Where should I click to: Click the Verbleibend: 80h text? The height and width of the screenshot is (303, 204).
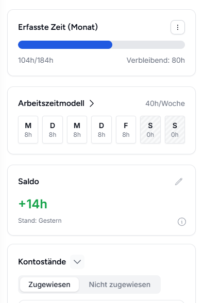[156, 60]
